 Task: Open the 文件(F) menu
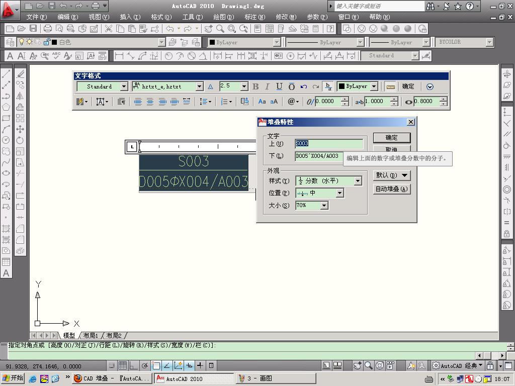pyautogui.click(x=36, y=17)
